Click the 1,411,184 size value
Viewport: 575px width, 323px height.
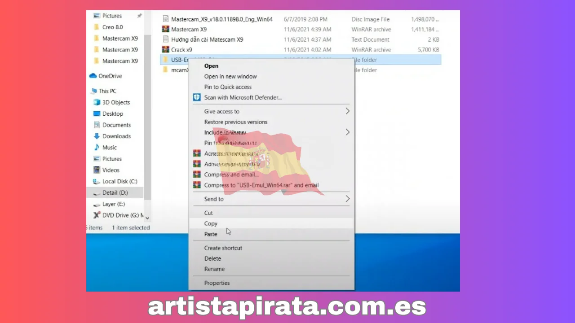425,29
